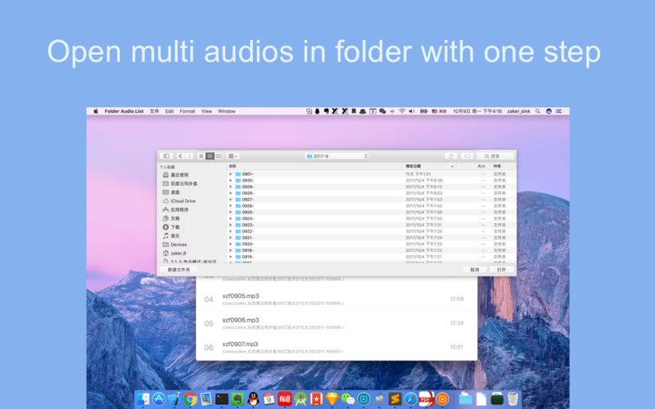Click the new folder button in dialog
Viewport: 655px width, 409px height.
(178, 270)
